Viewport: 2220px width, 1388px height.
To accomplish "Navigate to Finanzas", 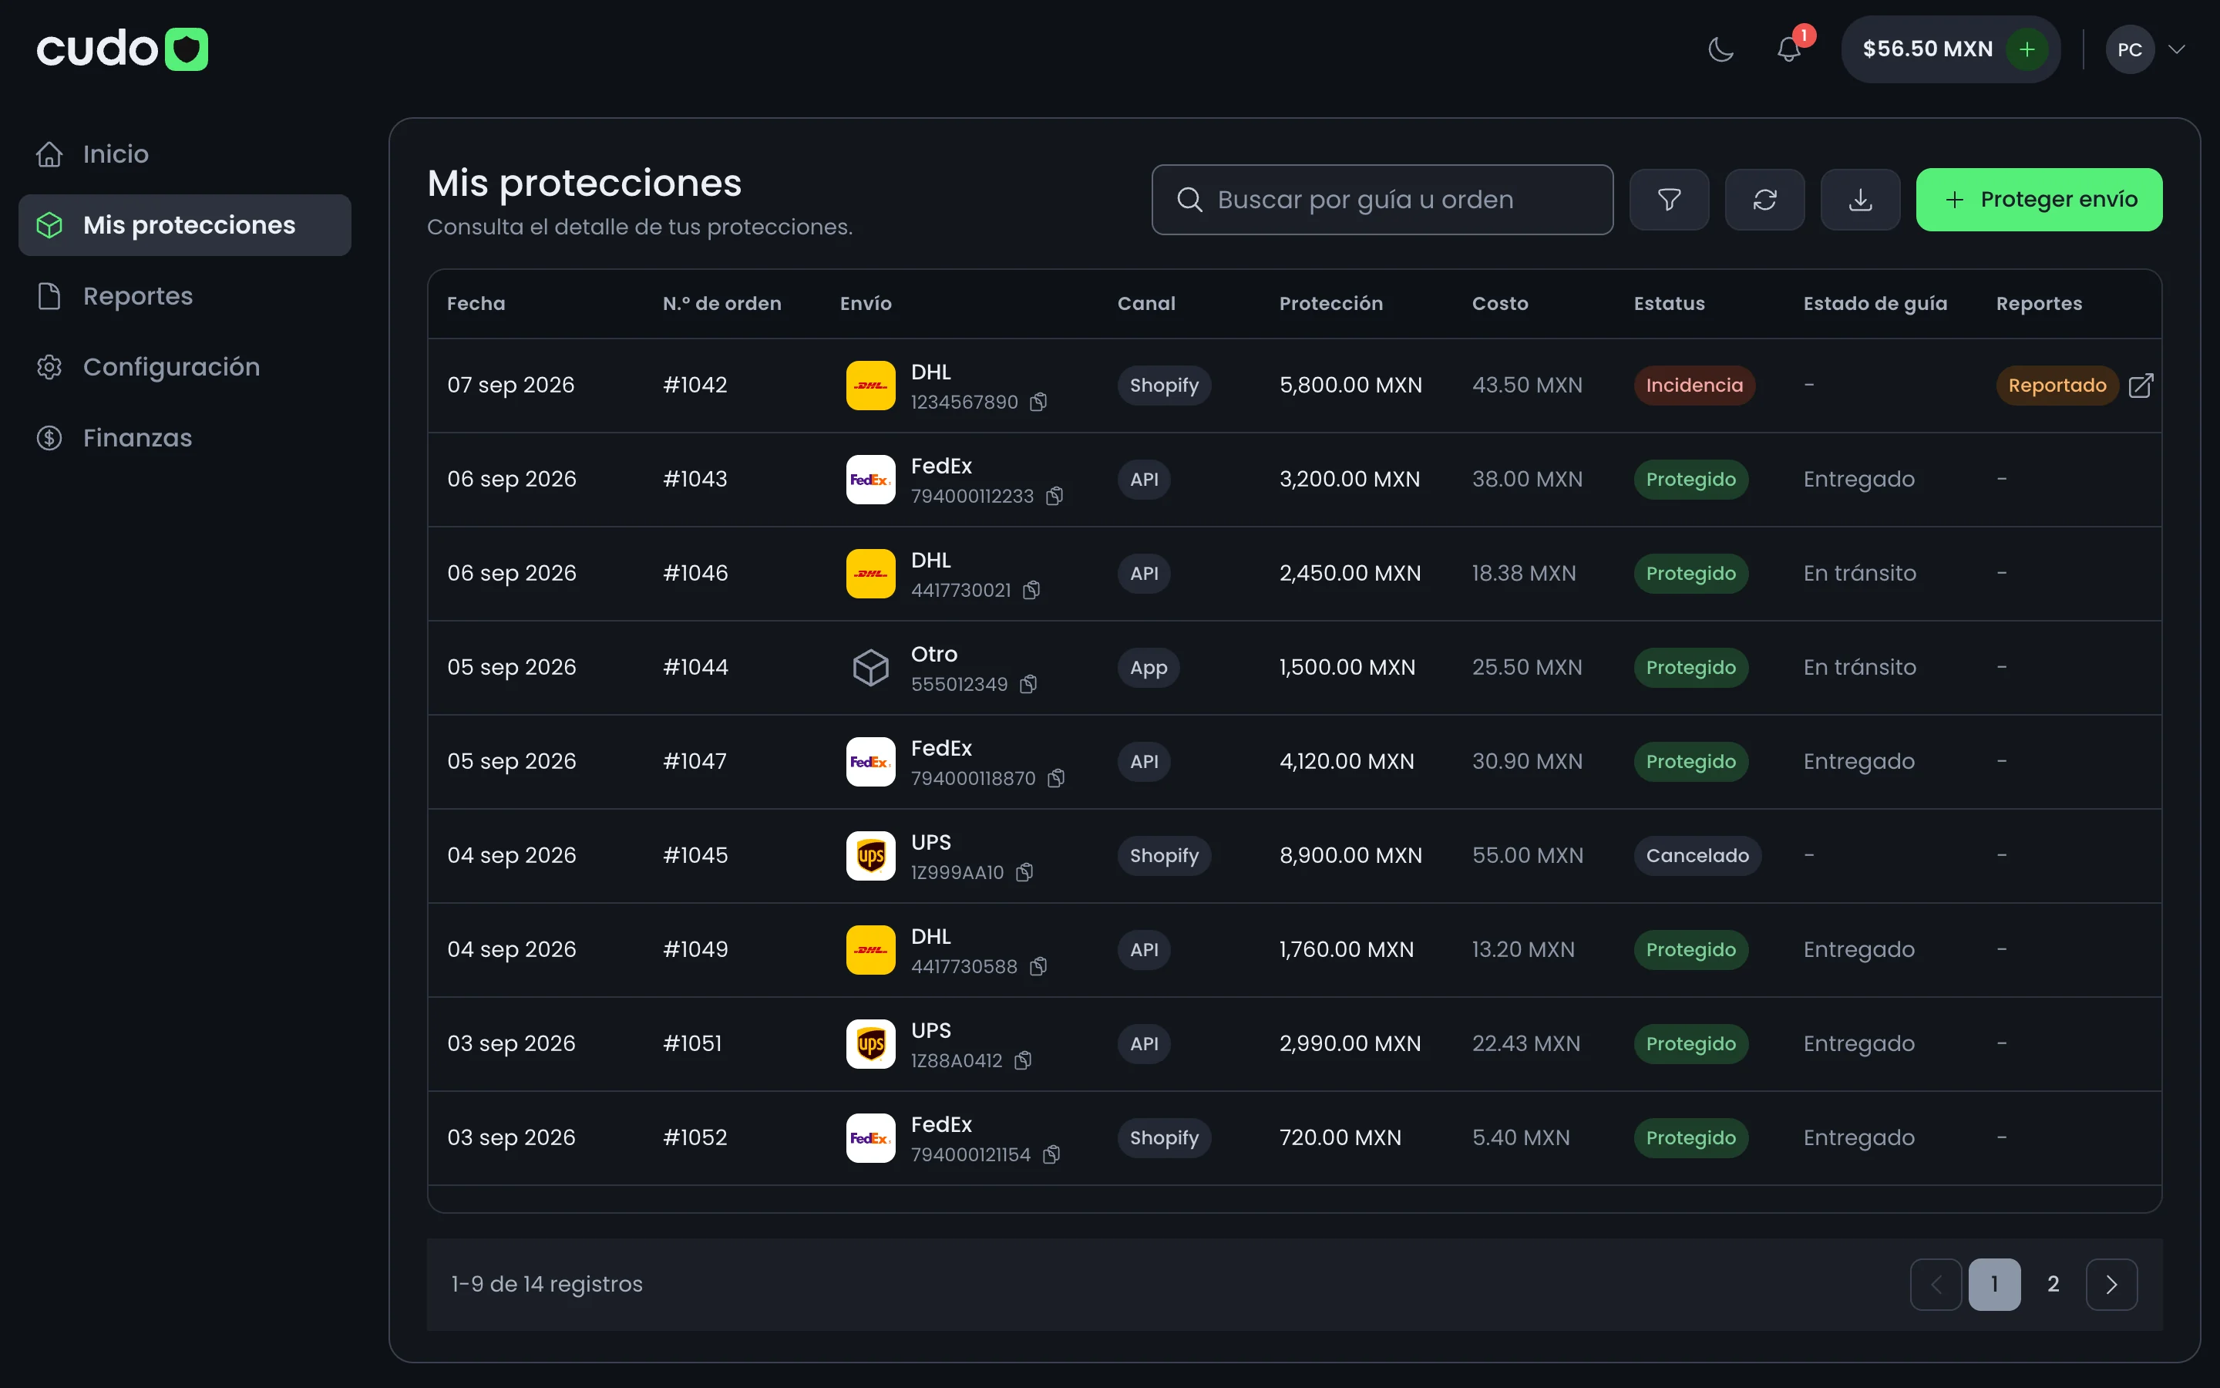I will tap(184, 438).
